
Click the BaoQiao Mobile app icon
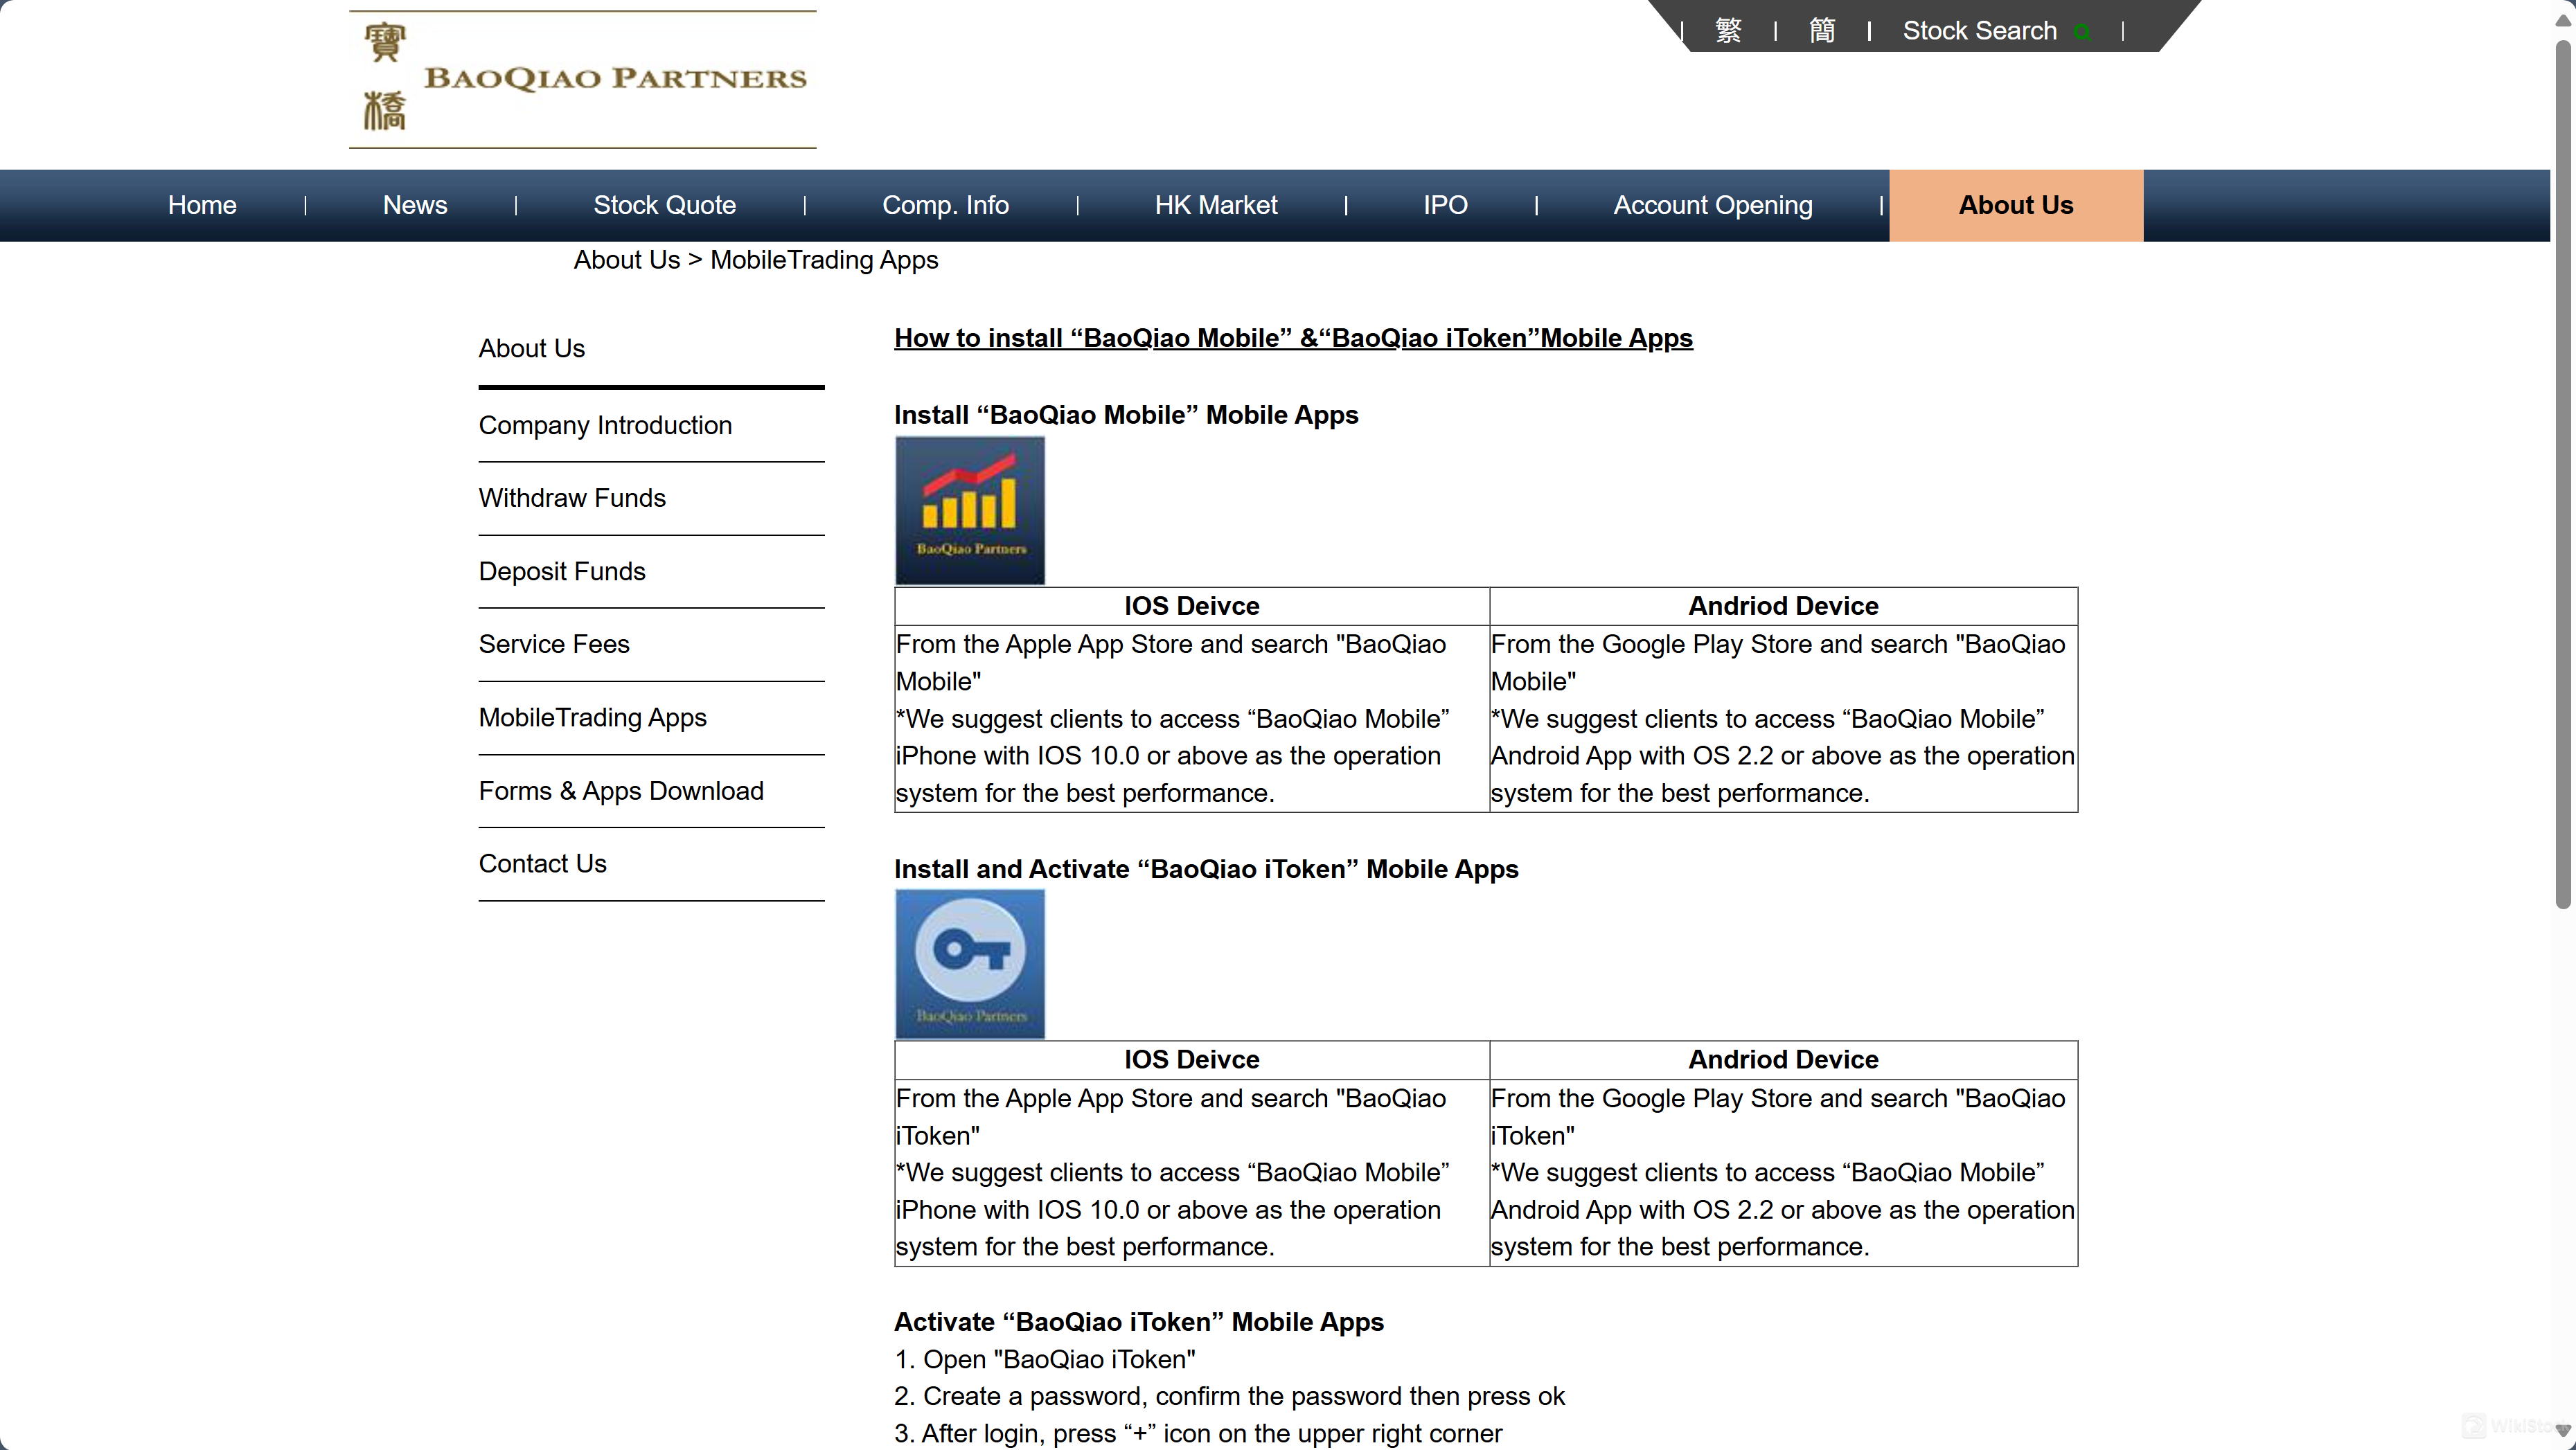click(969, 510)
